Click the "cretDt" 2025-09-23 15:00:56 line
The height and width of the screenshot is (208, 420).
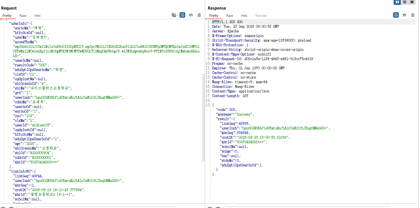point(255,137)
